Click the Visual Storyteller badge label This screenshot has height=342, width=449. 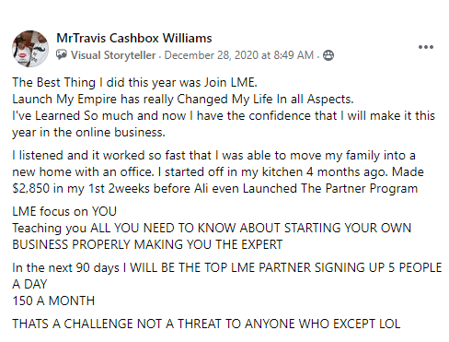click(x=113, y=55)
